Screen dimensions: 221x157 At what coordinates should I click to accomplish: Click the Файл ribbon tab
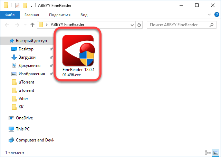10,15
